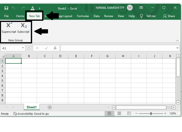Switch to Page Break Preview icon
182x132 pixels.
pyautogui.click(x=129, y=113)
